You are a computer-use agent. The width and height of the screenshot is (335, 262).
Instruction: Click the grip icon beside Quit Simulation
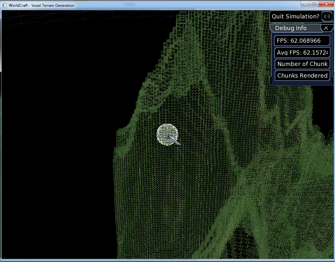327,16
